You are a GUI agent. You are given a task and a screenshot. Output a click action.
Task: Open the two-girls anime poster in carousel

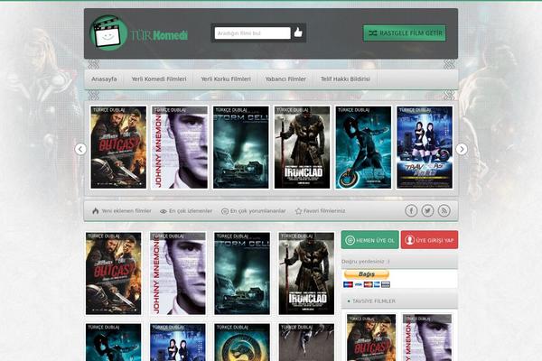click(x=425, y=147)
